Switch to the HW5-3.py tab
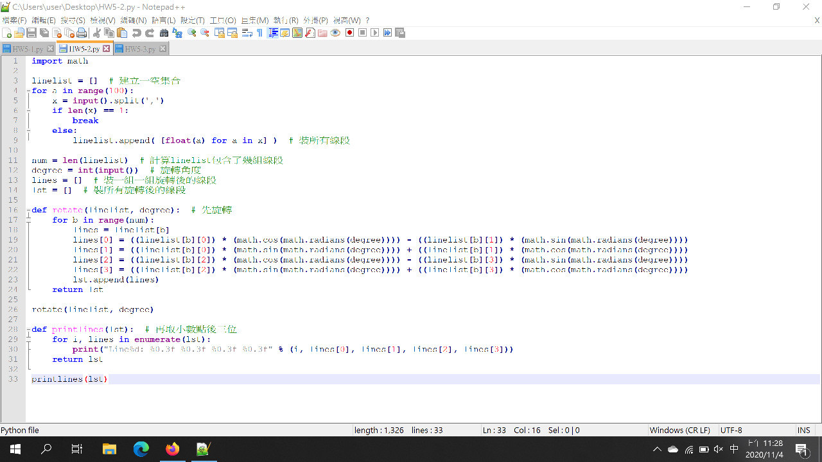The image size is (822, 462). 139,49
